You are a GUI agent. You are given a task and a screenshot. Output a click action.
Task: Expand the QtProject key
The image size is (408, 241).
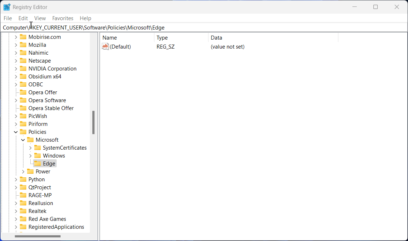point(16,187)
